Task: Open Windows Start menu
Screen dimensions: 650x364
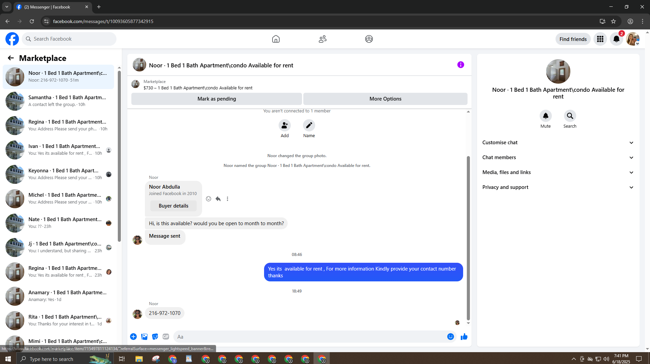Action: 8,359
